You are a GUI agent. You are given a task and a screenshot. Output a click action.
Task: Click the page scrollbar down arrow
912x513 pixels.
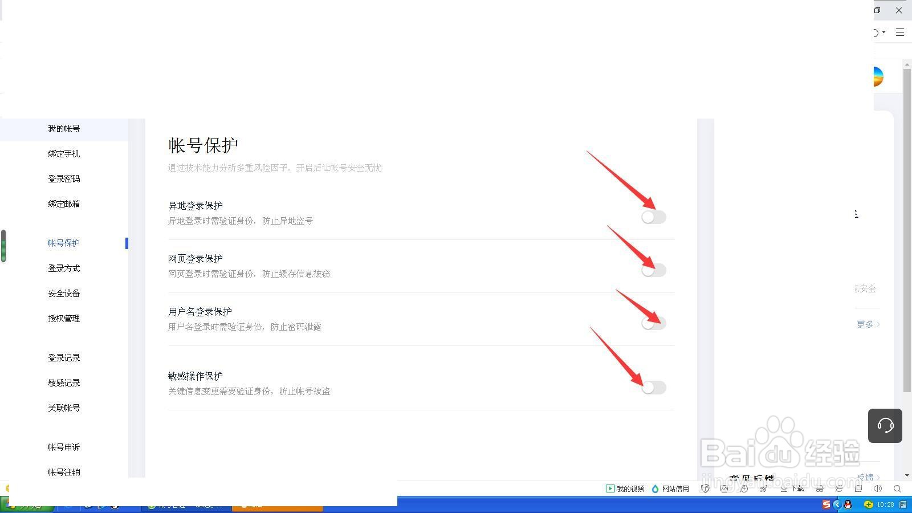point(907,475)
